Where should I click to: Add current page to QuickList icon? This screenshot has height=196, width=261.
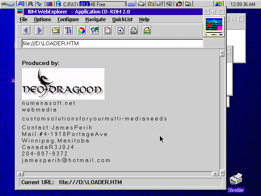(x=121, y=30)
